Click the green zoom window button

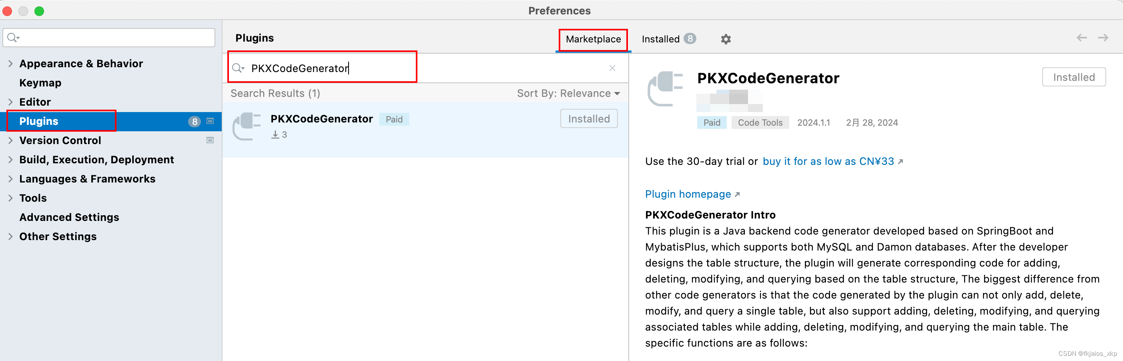(39, 11)
